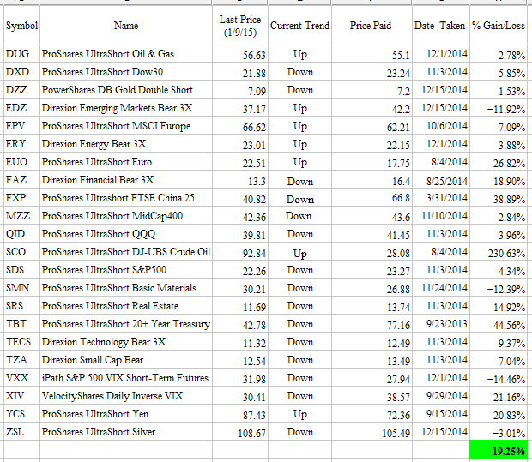Select ProShares UltraShort 20+ Year Treasury
The width and height of the screenshot is (532, 462).
(126, 324)
